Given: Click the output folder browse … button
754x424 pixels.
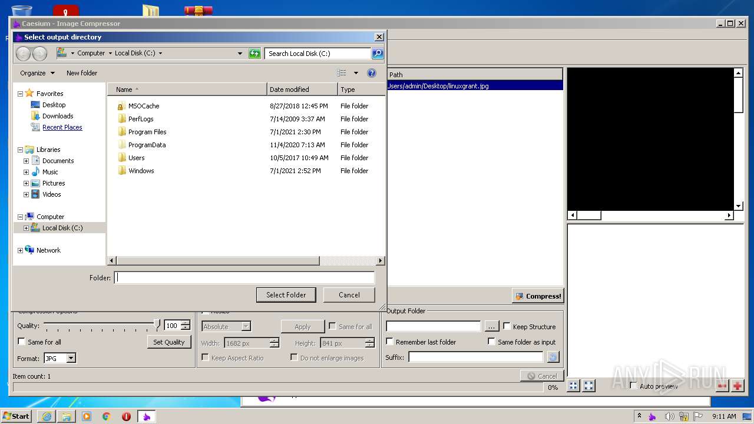Looking at the screenshot, I should (491, 326).
